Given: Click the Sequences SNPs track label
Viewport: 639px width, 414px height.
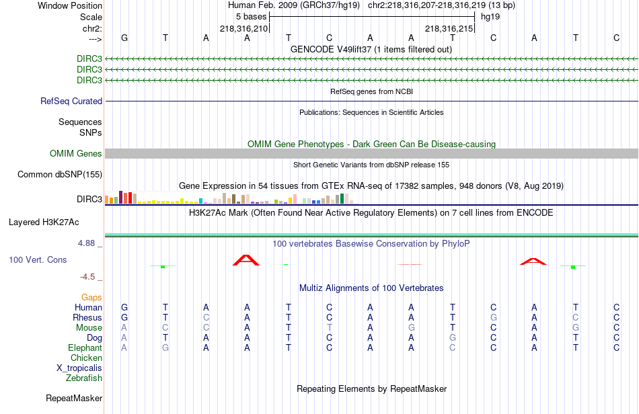Looking at the screenshot, I should [80, 128].
